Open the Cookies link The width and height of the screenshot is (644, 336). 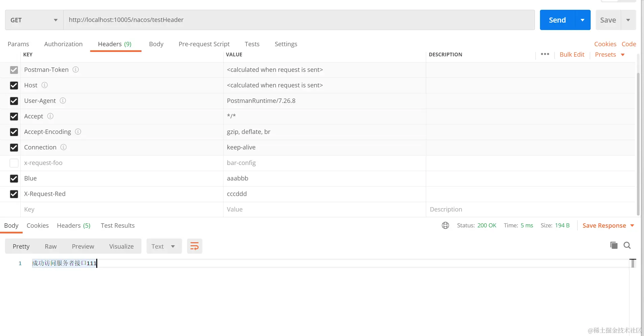click(605, 44)
